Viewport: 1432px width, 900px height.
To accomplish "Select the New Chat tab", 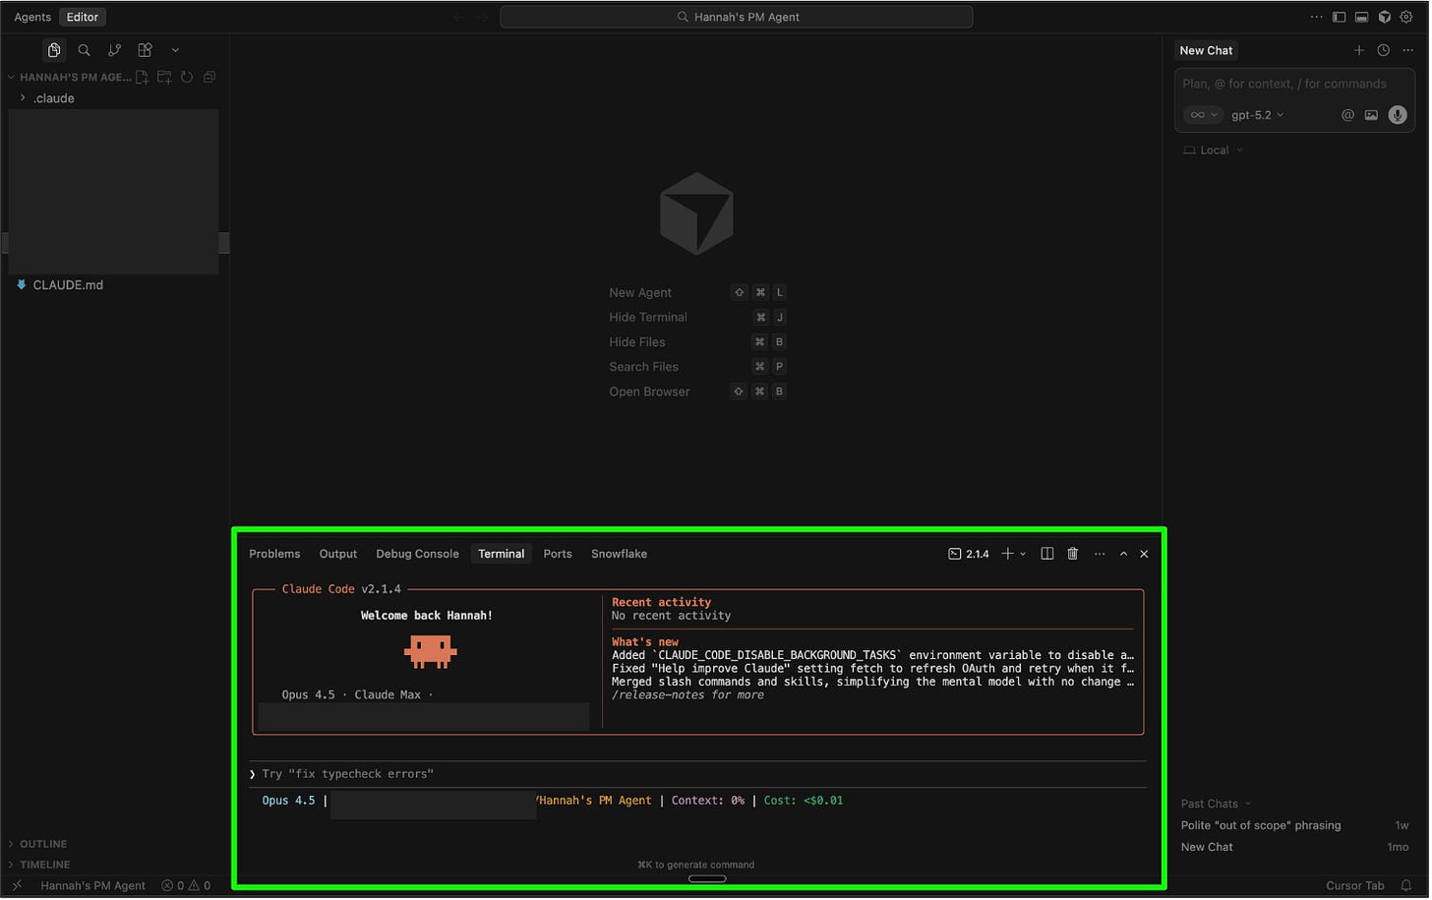I will (x=1206, y=50).
